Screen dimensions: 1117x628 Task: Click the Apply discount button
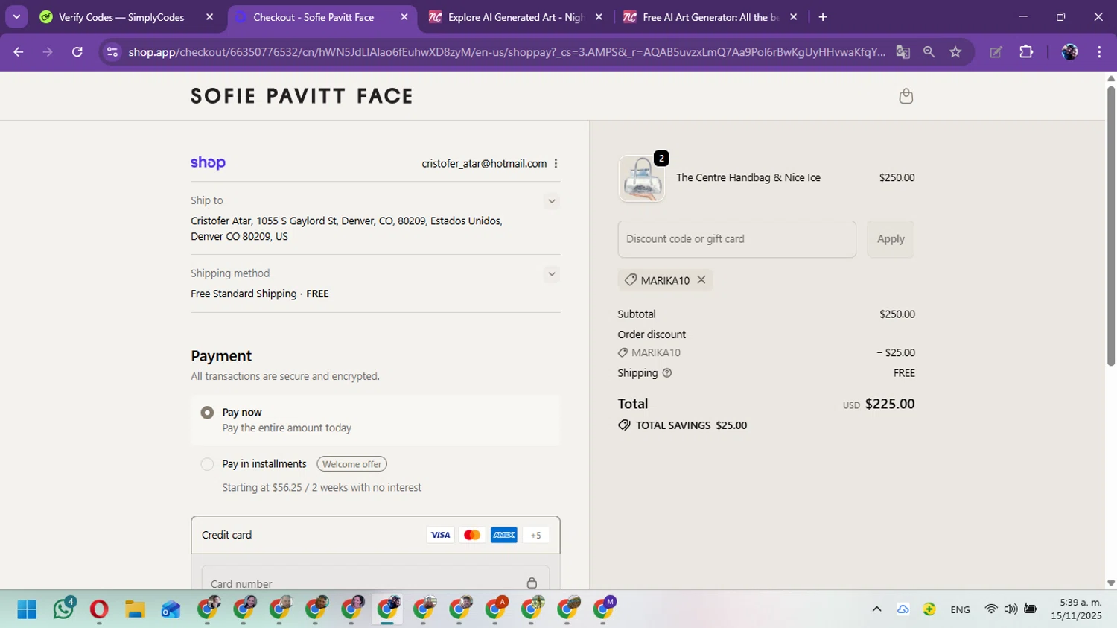click(891, 239)
